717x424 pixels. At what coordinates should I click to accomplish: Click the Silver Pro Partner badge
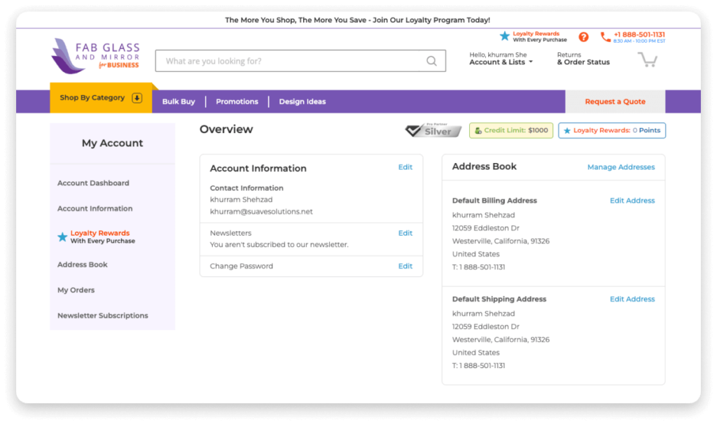pos(432,130)
